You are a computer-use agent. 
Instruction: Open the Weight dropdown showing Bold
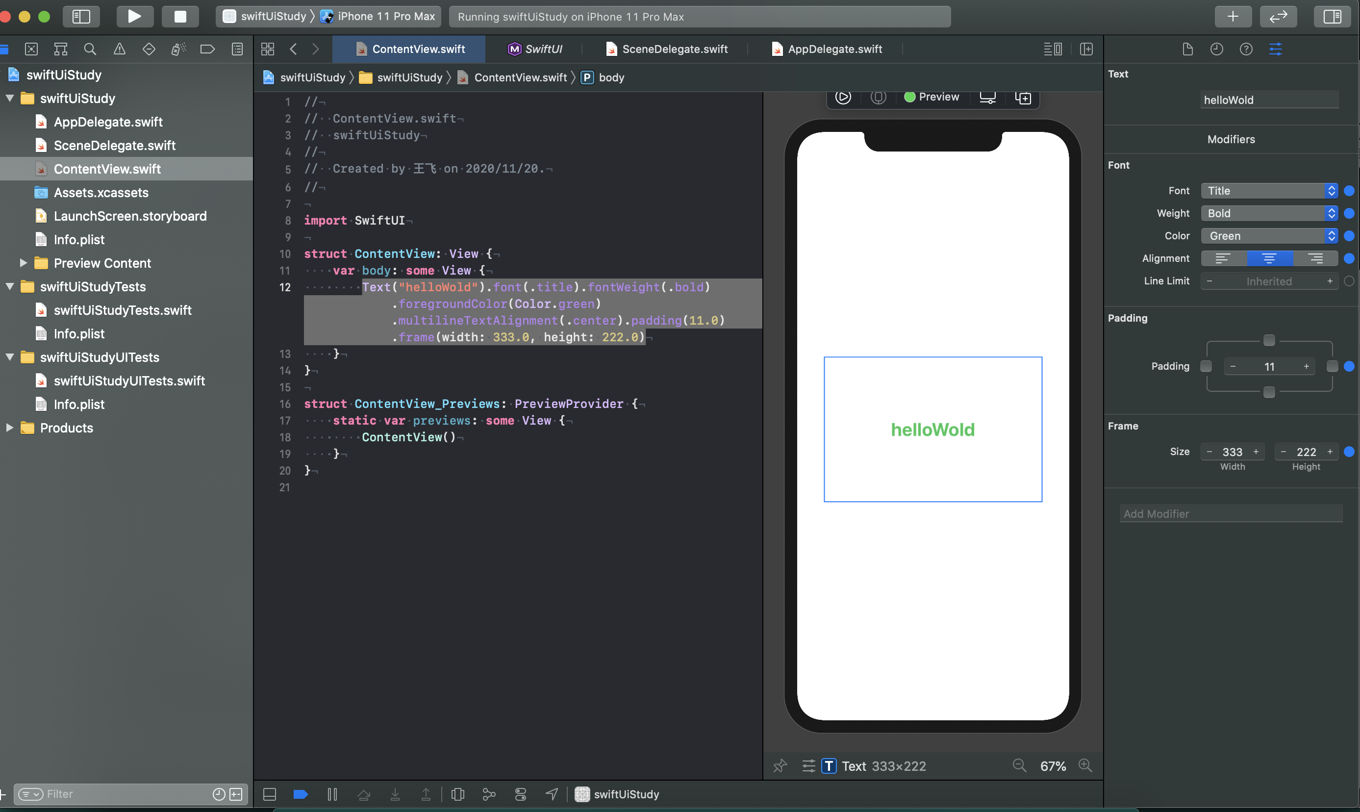[x=1269, y=213]
